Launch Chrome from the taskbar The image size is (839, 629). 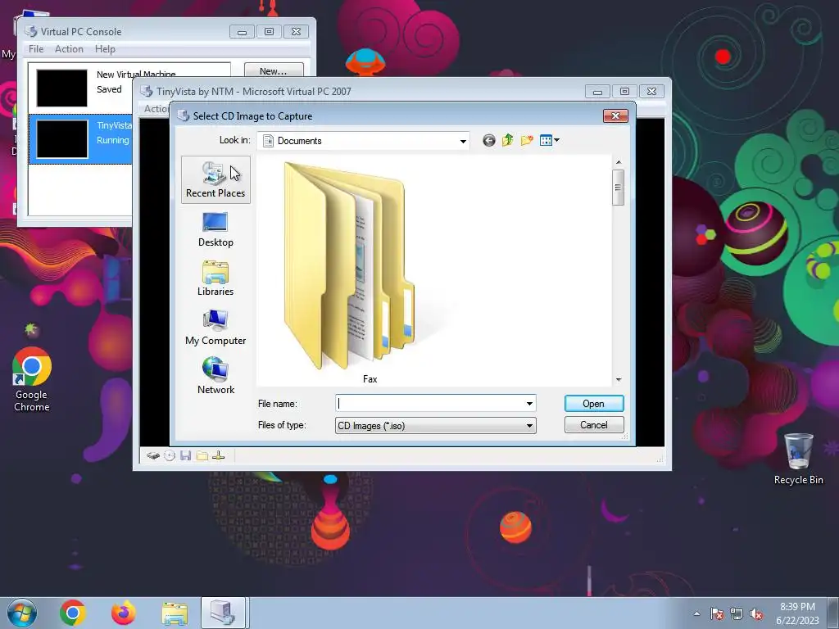click(x=73, y=613)
